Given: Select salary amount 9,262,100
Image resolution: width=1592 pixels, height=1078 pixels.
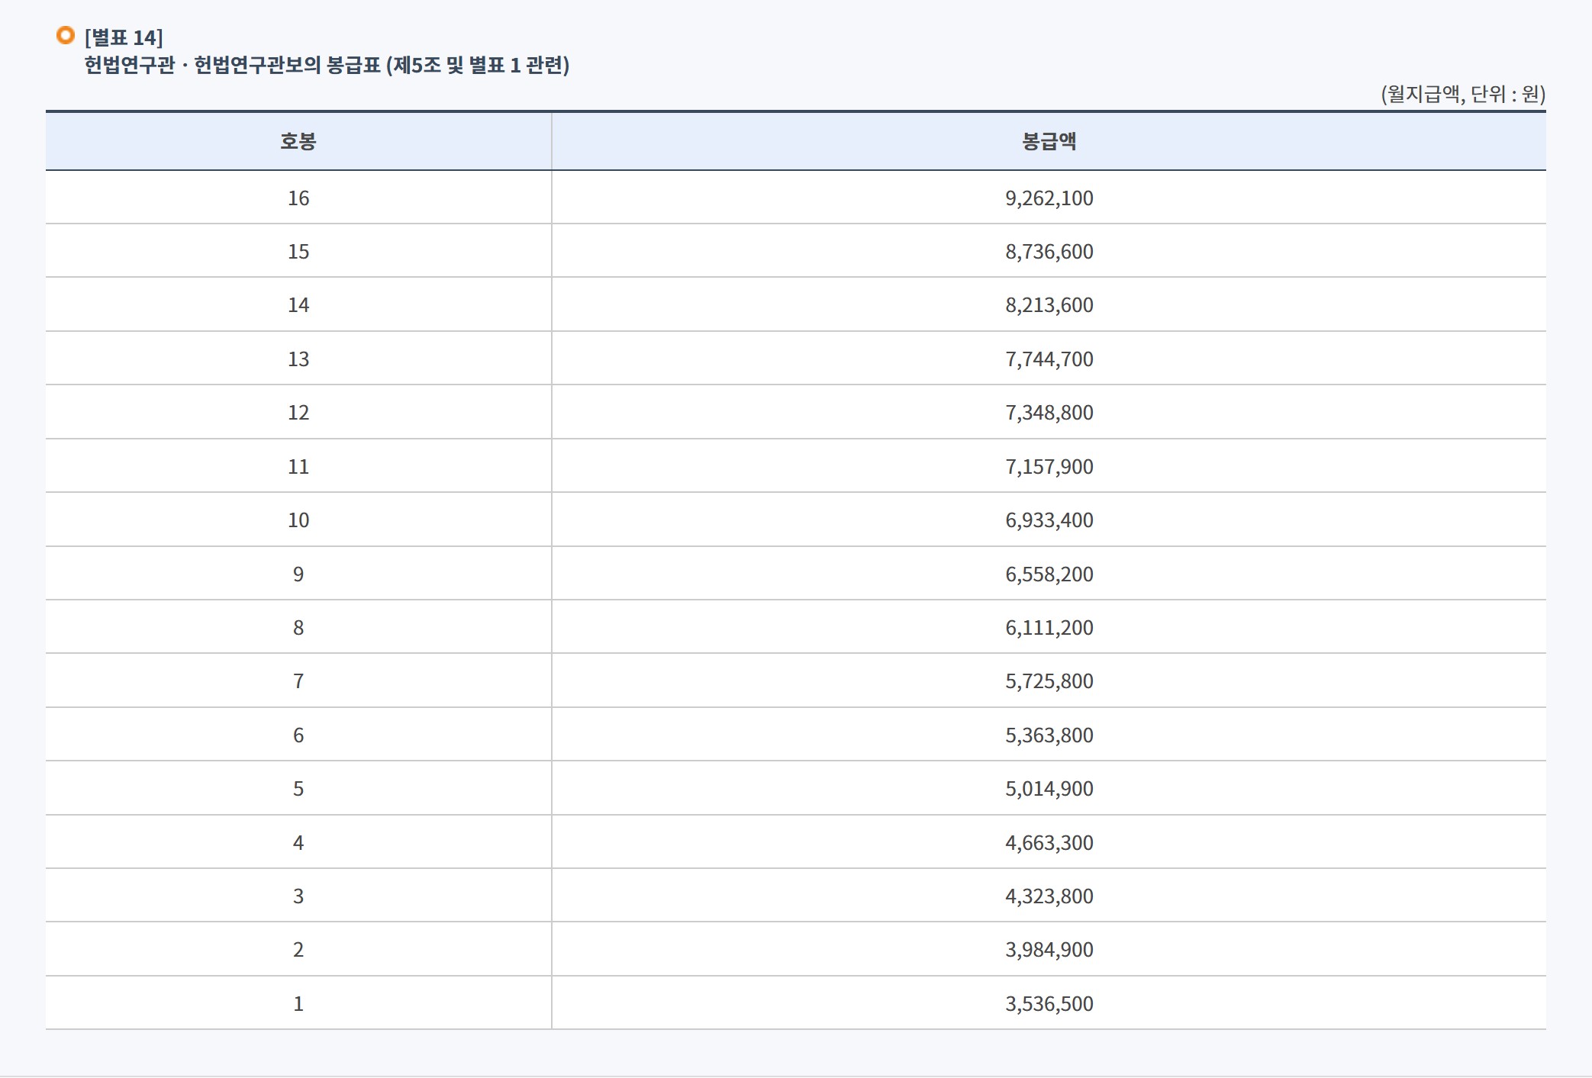Looking at the screenshot, I should click(1049, 198).
